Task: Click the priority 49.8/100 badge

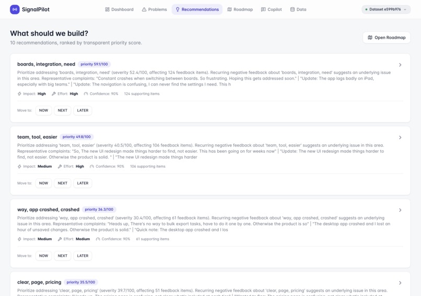Action: point(76,137)
